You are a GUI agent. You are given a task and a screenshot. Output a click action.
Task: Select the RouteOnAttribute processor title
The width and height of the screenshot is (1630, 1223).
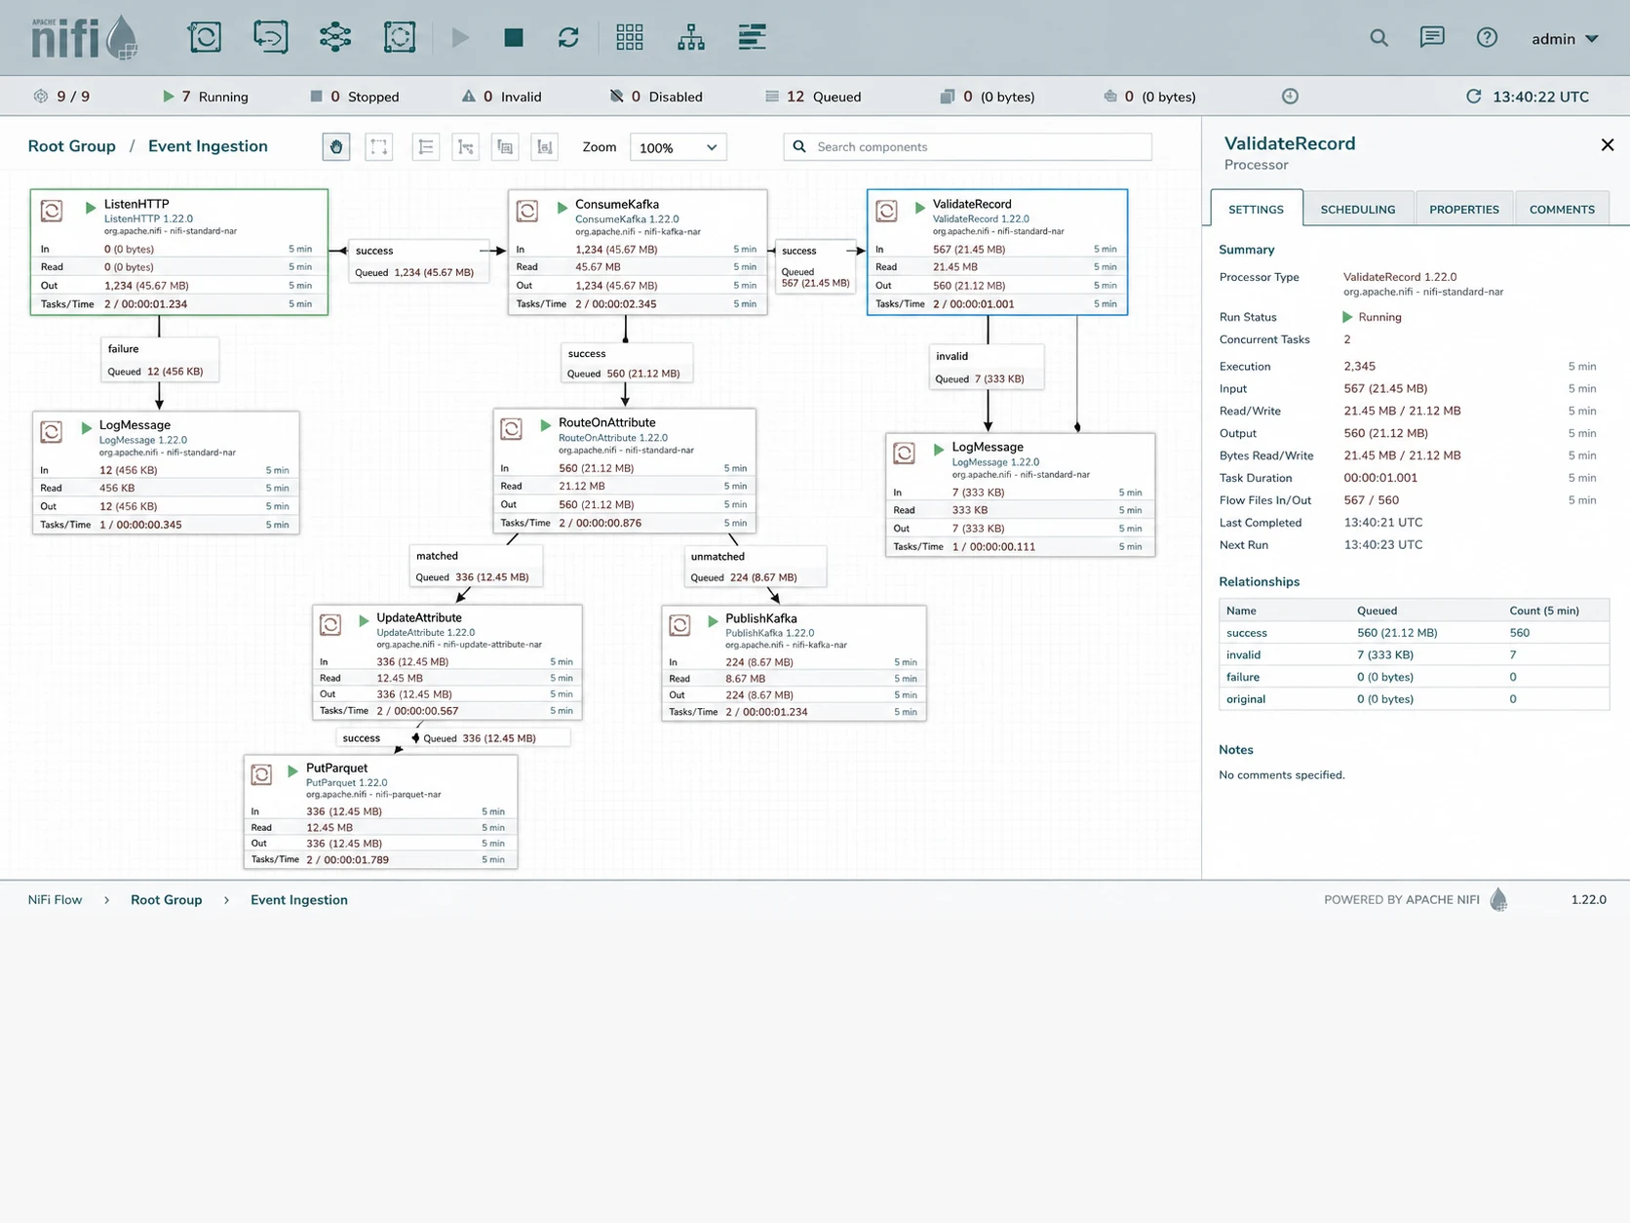point(606,422)
